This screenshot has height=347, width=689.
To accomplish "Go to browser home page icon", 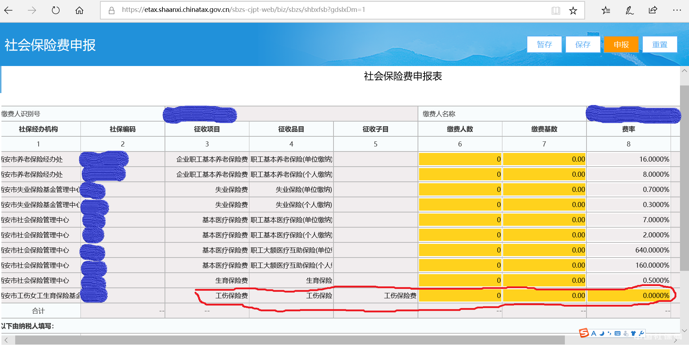I will 79,10.
